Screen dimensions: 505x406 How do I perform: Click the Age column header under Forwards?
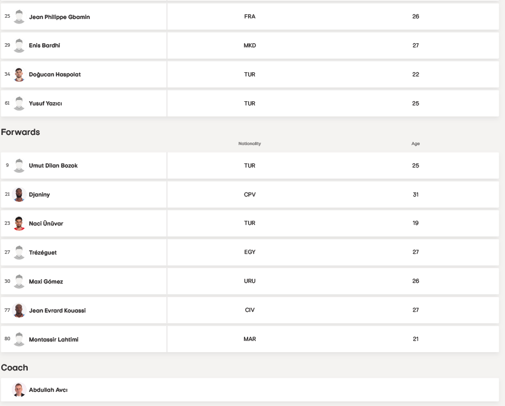[416, 144]
